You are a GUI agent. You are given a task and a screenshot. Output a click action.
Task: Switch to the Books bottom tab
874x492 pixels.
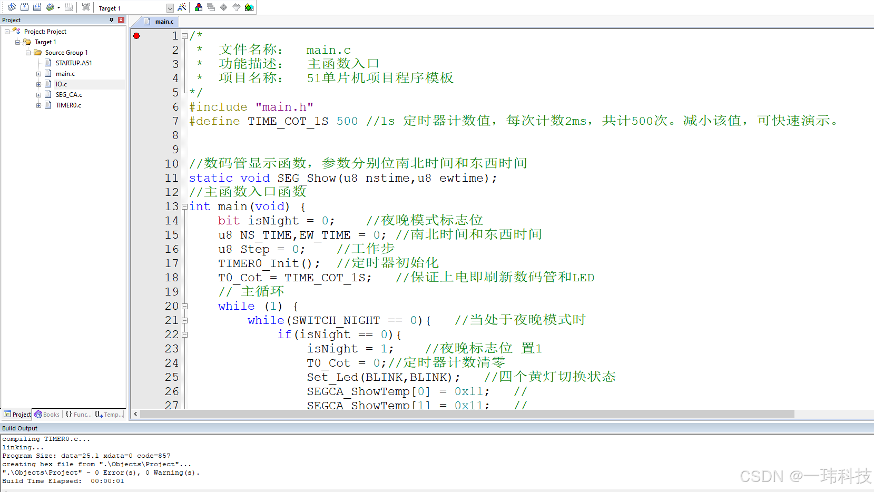pos(47,415)
